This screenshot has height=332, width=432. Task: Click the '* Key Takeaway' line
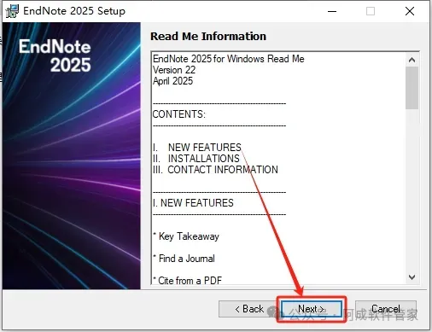click(186, 236)
